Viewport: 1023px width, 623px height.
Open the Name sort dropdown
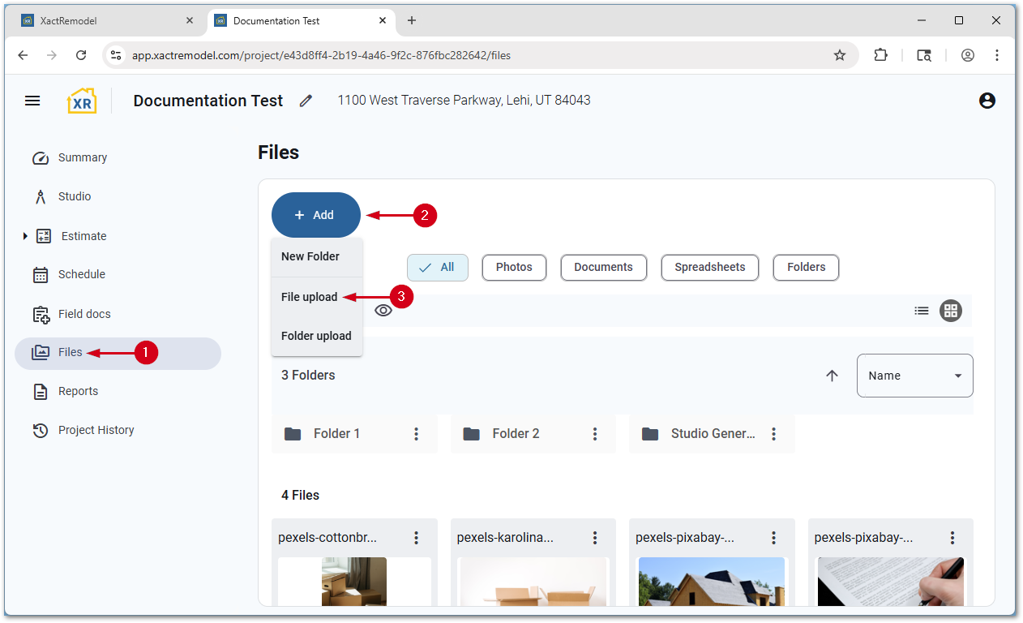(x=914, y=376)
